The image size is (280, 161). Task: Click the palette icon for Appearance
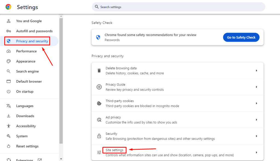pos(8,61)
